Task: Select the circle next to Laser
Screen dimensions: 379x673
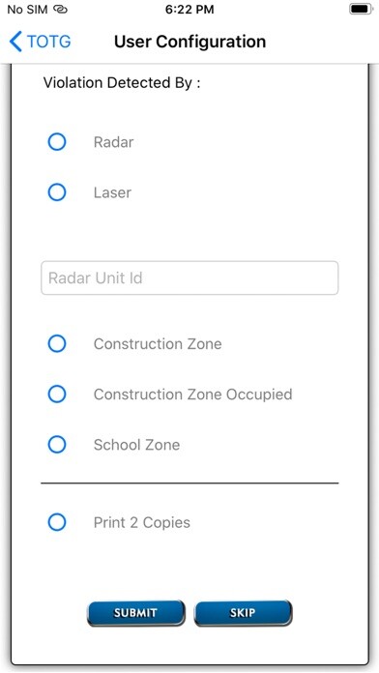Action: point(57,192)
